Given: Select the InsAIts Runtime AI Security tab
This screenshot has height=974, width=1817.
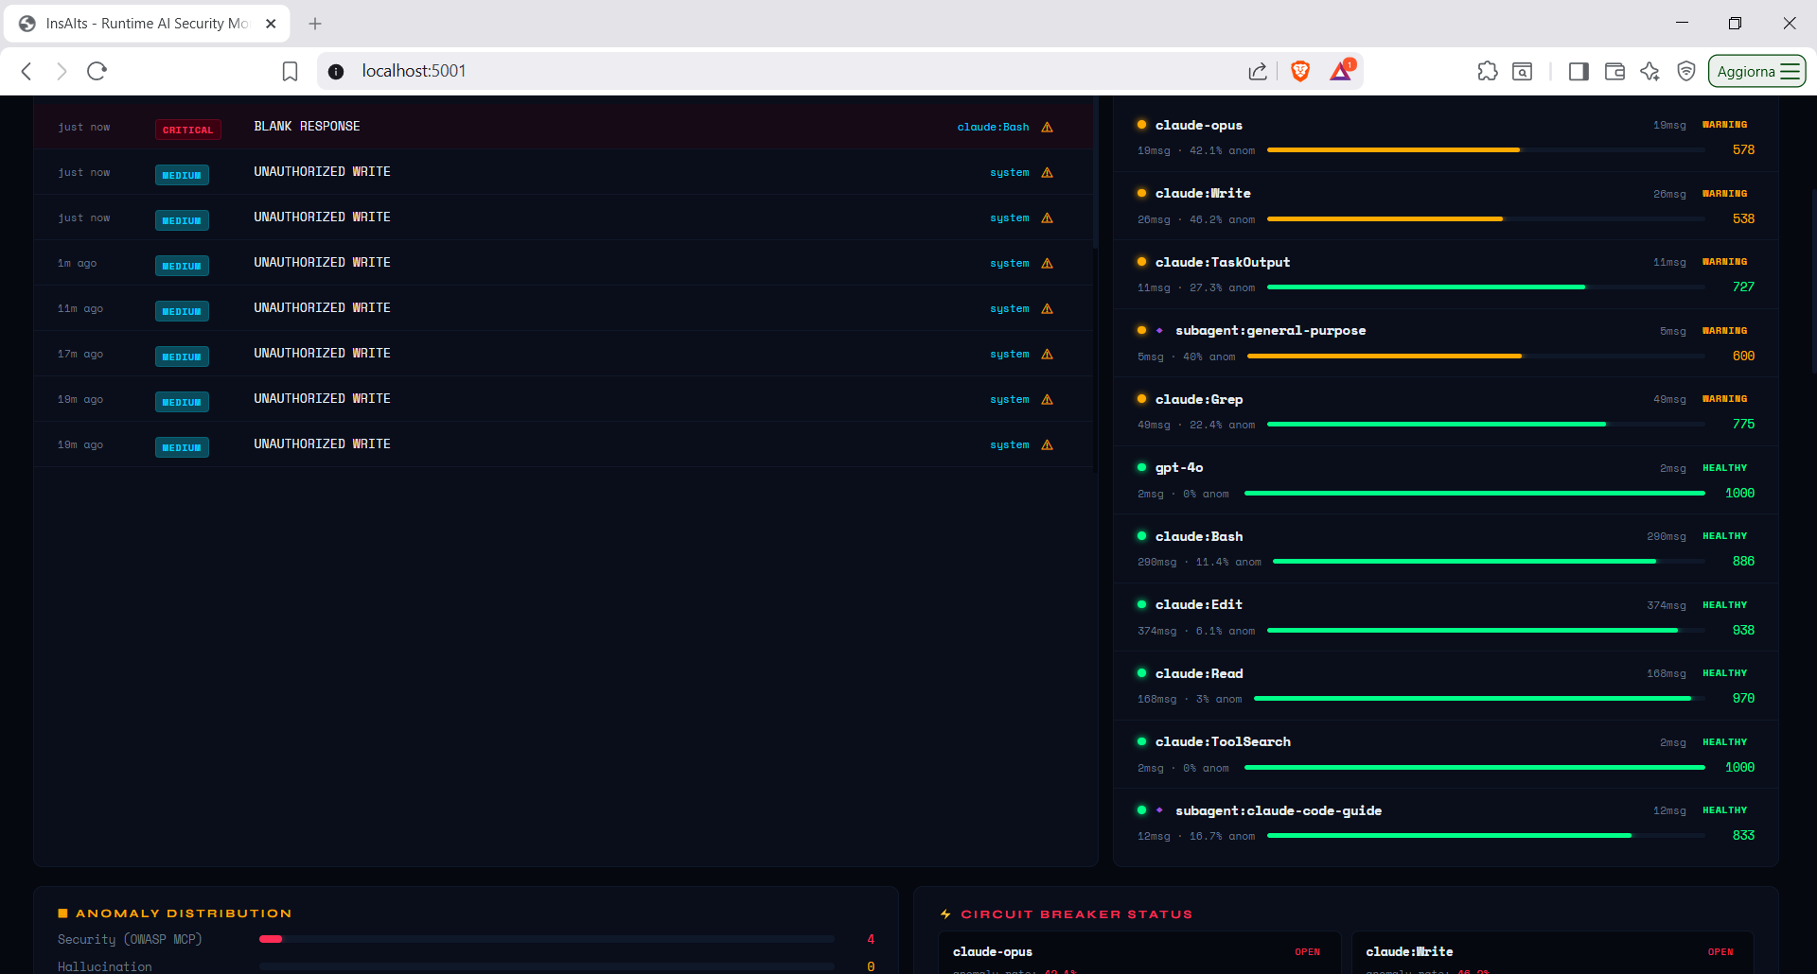Looking at the screenshot, I should click(x=147, y=24).
